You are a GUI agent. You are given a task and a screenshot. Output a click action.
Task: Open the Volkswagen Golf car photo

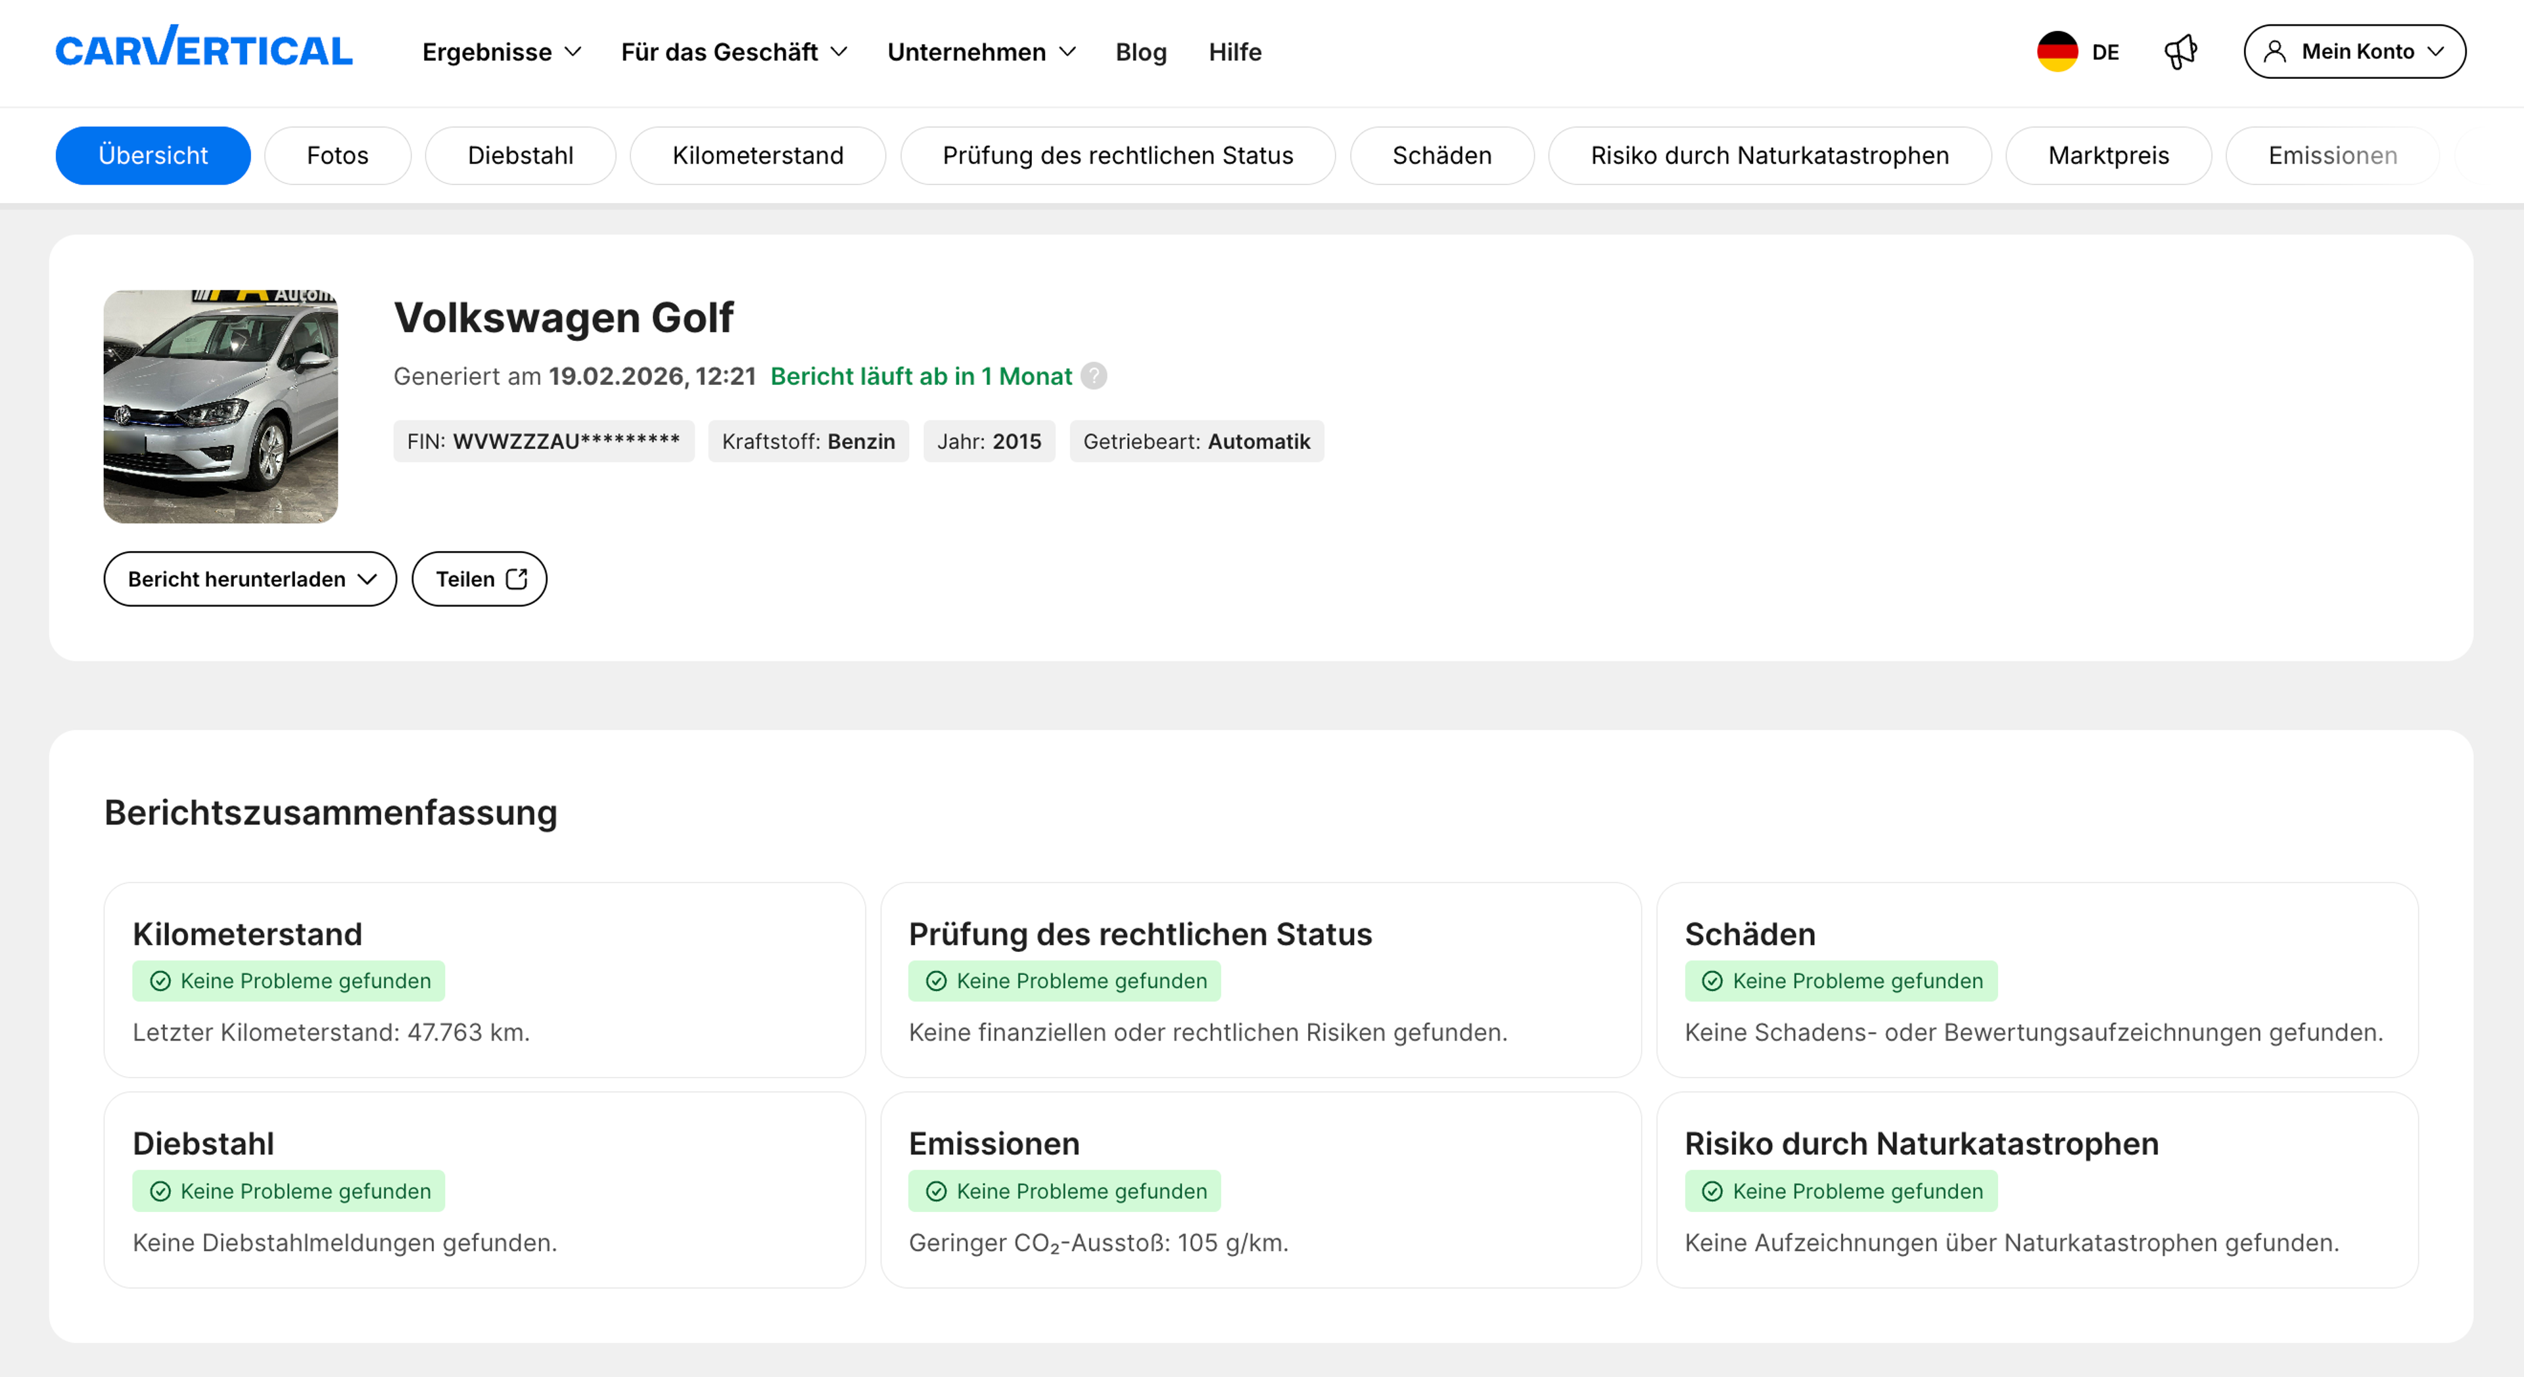click(220, 407)
